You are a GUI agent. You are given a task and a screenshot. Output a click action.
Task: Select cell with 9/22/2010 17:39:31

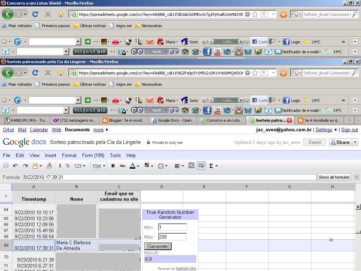click(x=34, y=245)
